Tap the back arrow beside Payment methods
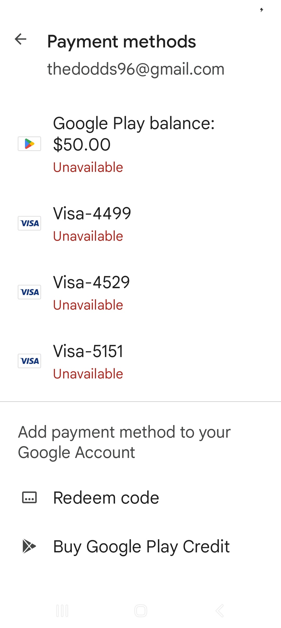The image size is (281, 628). point(21,39)
